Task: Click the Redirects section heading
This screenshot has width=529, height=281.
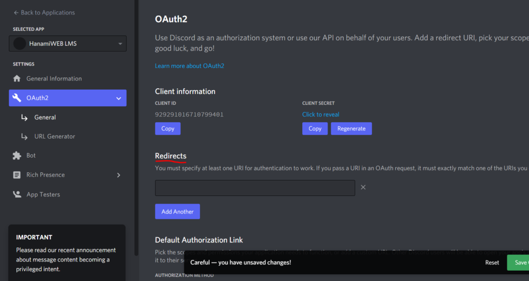Action: [x=170, y=156]
